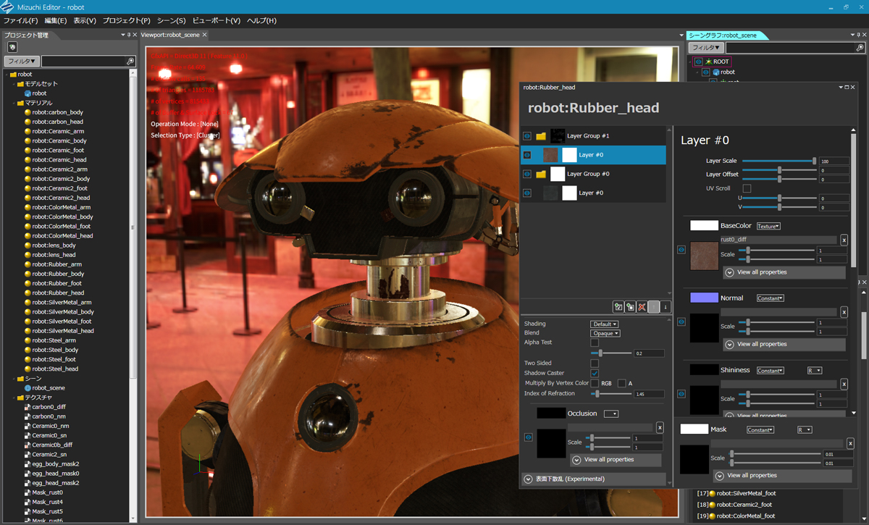This screenshot has width=869, height=525.
Task: Click the robot_scene globe icon in project tree
Action: pos(28,388)
